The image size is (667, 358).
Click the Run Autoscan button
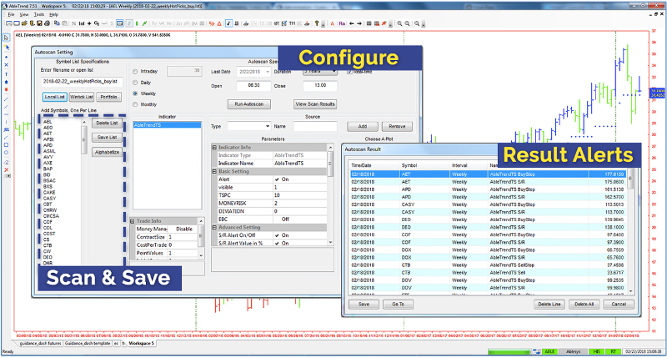248,104
